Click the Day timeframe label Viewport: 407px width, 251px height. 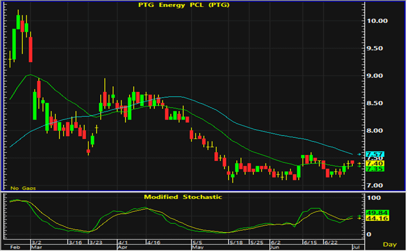[390, 244]
